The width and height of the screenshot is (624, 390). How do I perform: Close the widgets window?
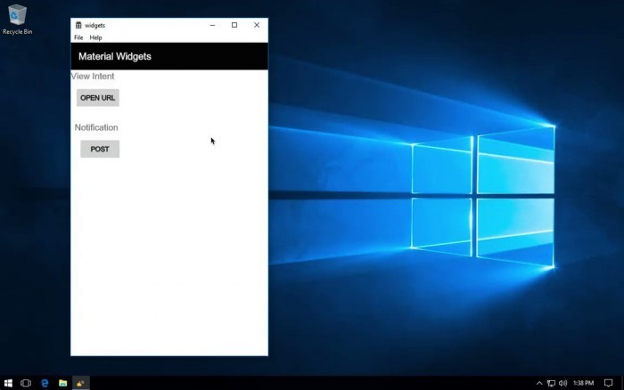click(257, 25)
